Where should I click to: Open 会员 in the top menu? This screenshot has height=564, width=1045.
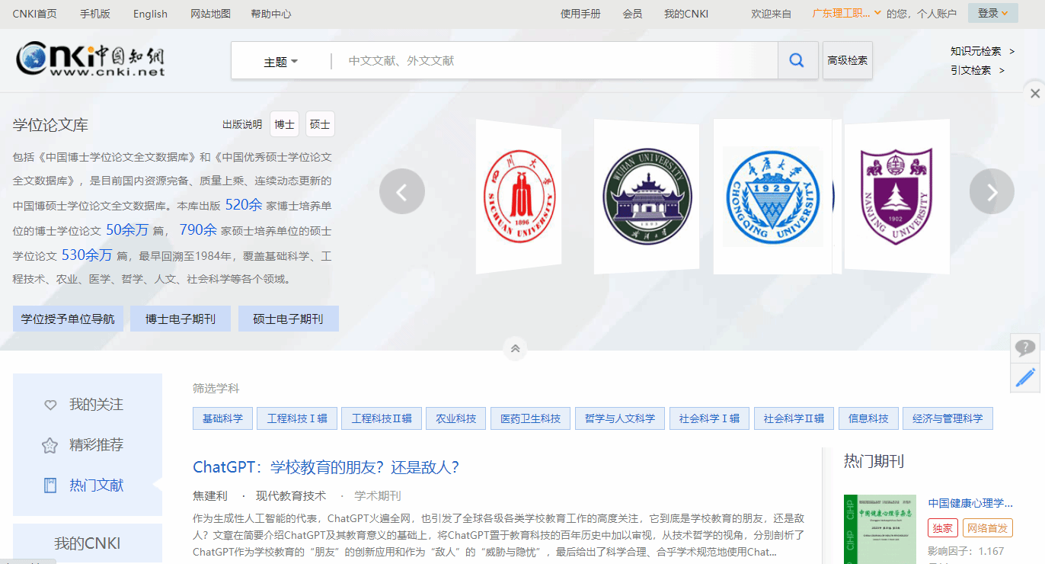(x=632, y=14)
